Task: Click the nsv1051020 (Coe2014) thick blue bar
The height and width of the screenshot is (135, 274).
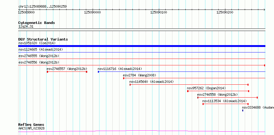Action: 142,46
